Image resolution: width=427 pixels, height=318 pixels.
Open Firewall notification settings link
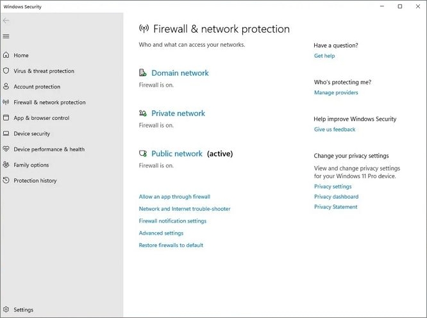(172, 221)
